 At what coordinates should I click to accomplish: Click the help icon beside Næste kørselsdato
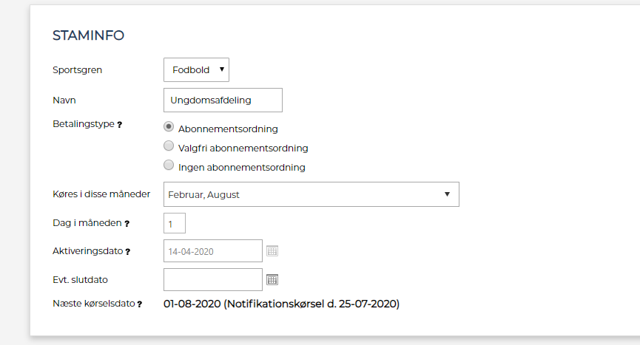(140, 304)
